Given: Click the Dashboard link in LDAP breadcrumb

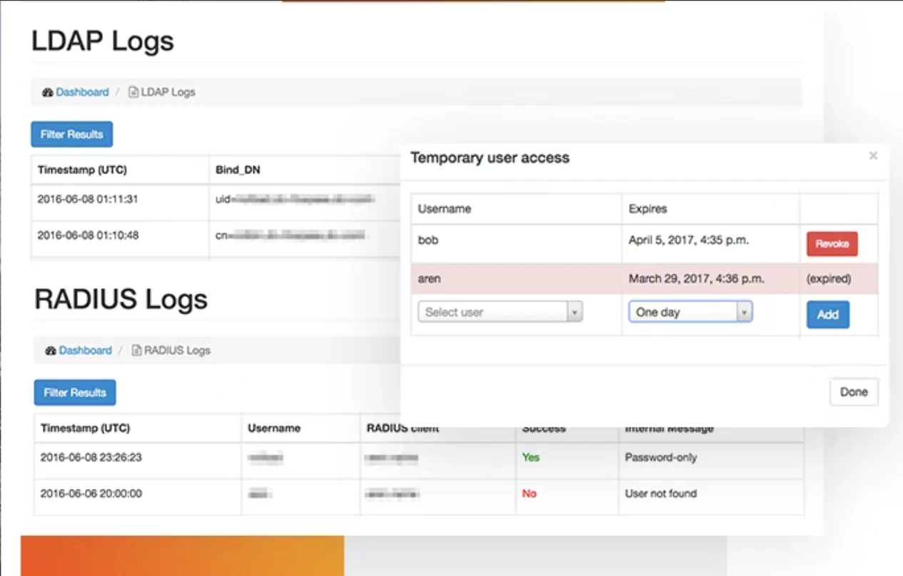Looking at the screenshot, I should click(x=82, y=91).
